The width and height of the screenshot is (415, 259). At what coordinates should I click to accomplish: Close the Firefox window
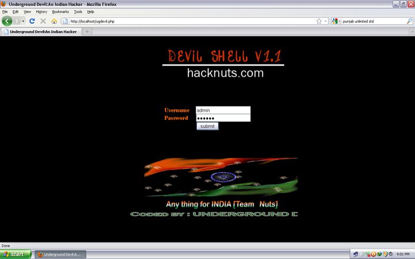pyautogui.click(x=411, y=4)
